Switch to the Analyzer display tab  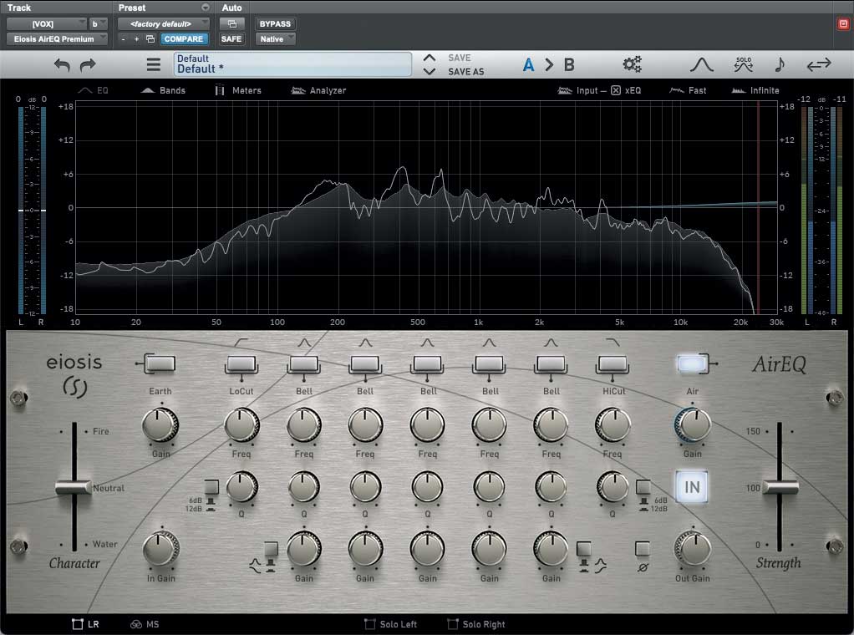(318, 90)
